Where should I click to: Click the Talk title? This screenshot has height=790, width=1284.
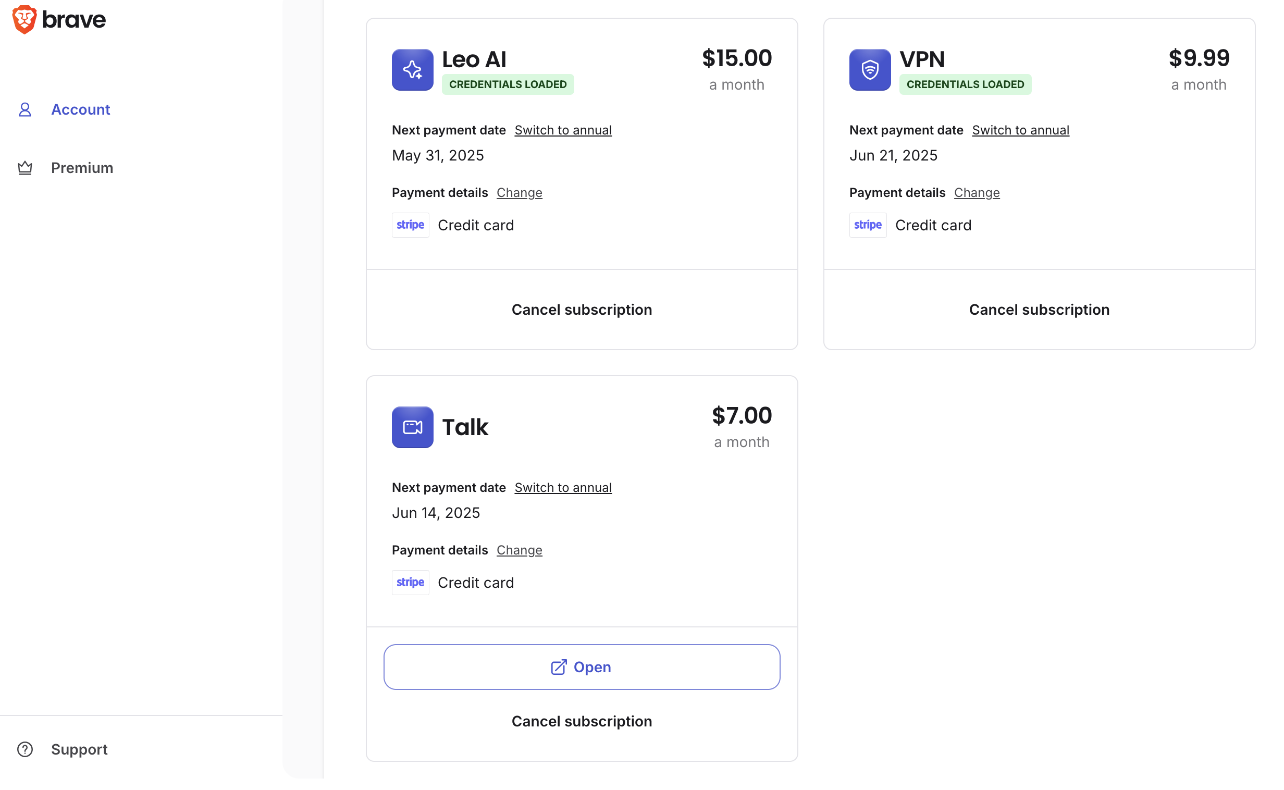pos(465,427)
